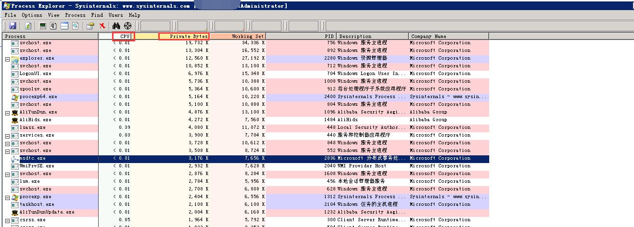Open the Process menu
This screenshot has height=227, width=634.
[75, 15]
